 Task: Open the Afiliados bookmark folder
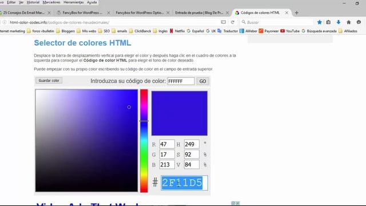pyautogui.click(x=348, y=31)
